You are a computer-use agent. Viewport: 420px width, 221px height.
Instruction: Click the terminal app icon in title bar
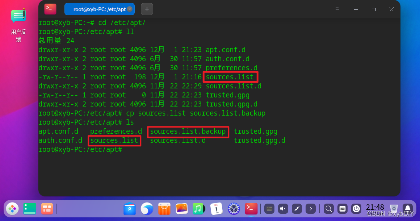point(50,9)
